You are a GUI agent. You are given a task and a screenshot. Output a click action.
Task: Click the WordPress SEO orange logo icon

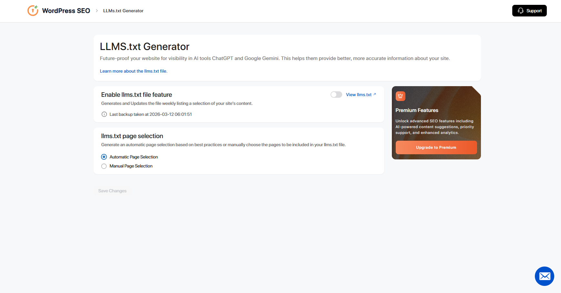33,10
